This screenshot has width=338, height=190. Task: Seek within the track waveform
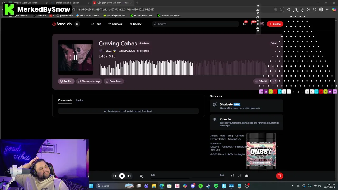point(188,68)
